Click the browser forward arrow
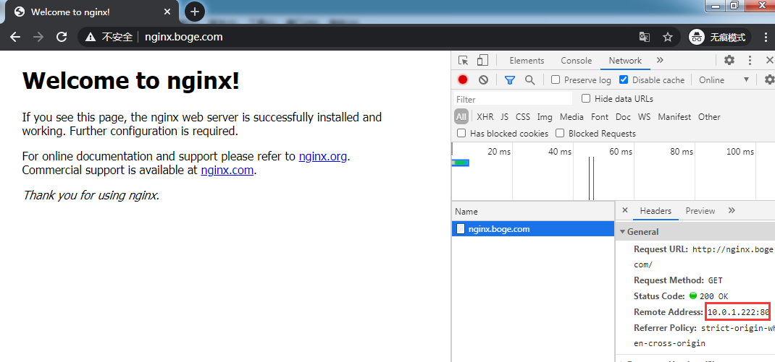This screenshot has height=362, width=775. click(x=38, y=37)
